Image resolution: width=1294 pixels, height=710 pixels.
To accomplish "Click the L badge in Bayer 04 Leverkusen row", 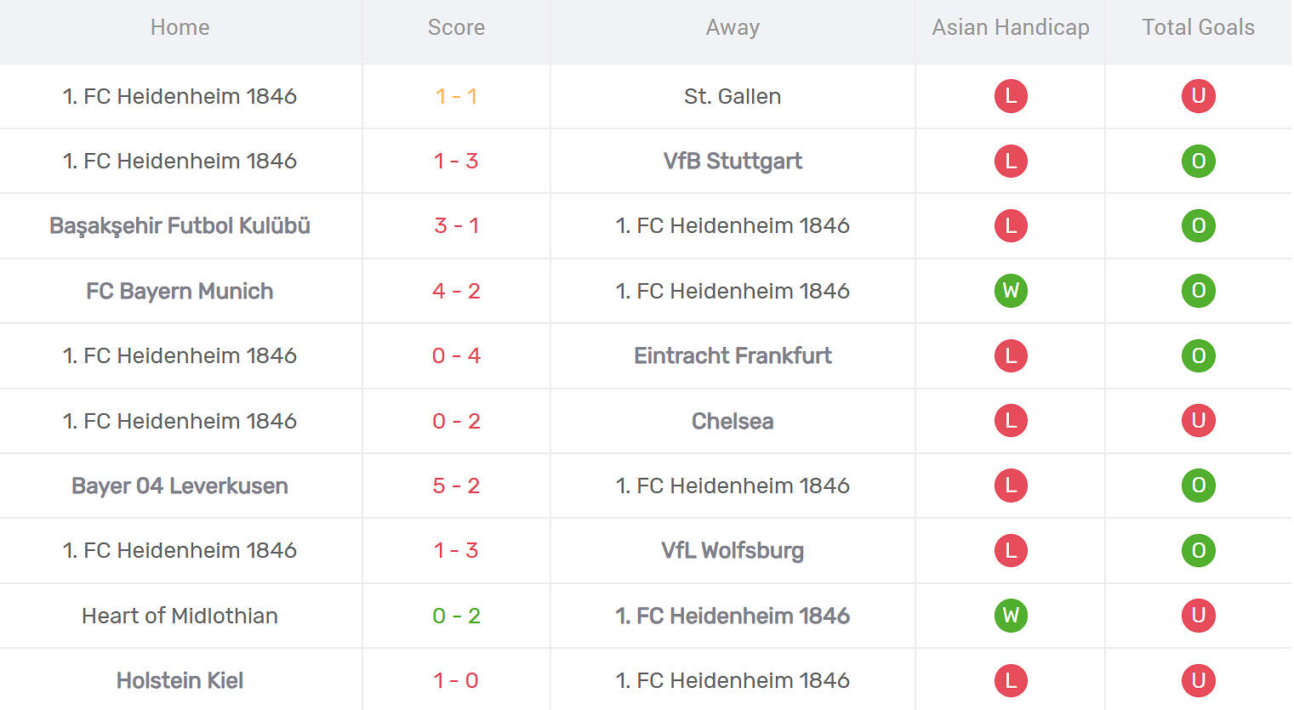I will point(1011,486).
